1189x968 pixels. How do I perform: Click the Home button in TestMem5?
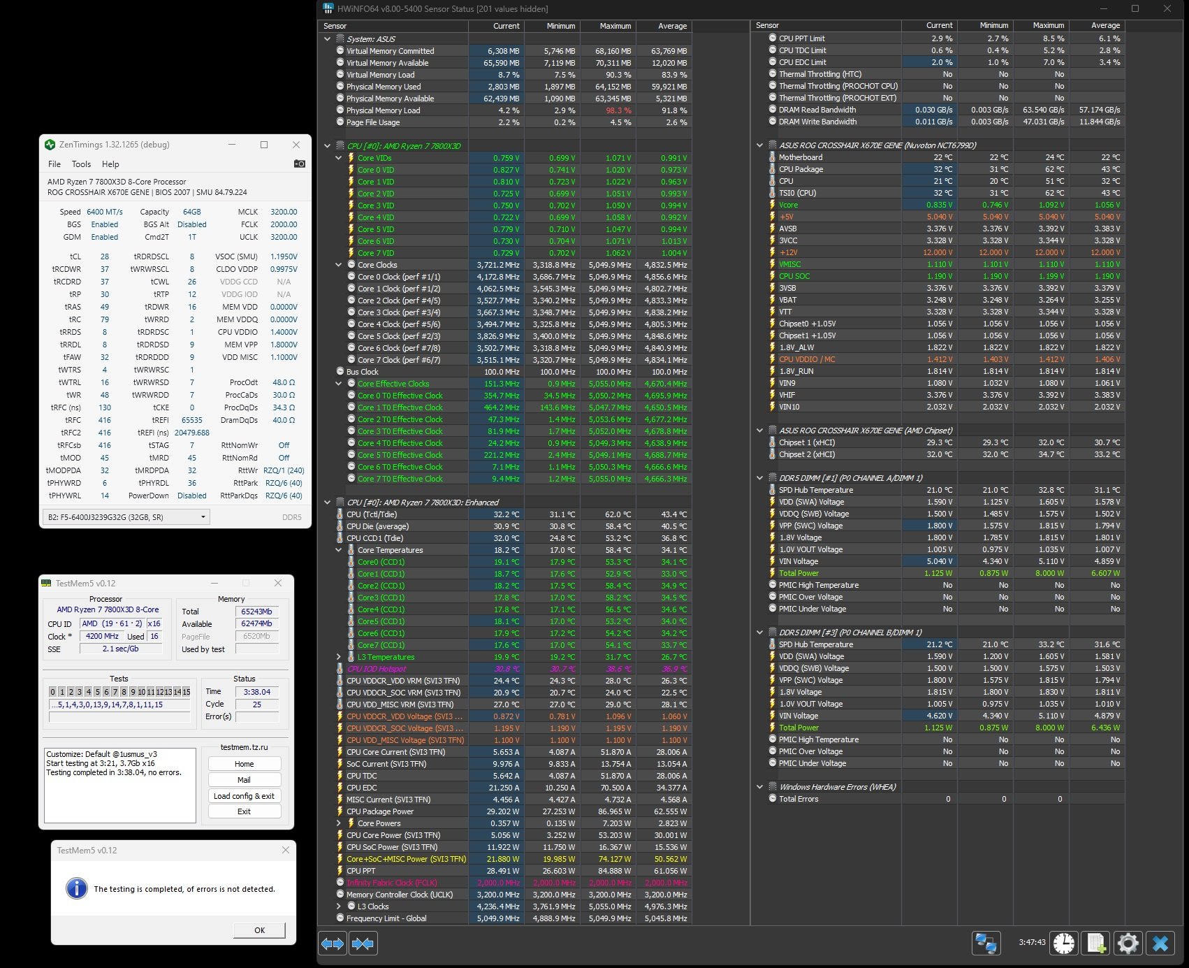pos(245,764)
